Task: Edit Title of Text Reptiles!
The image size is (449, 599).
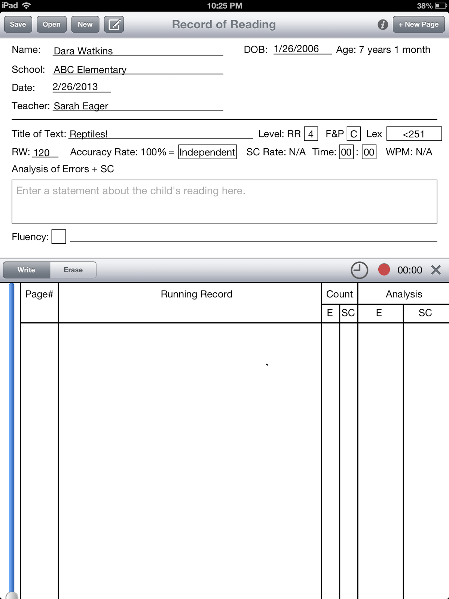Action: click(x=161, y=134)
